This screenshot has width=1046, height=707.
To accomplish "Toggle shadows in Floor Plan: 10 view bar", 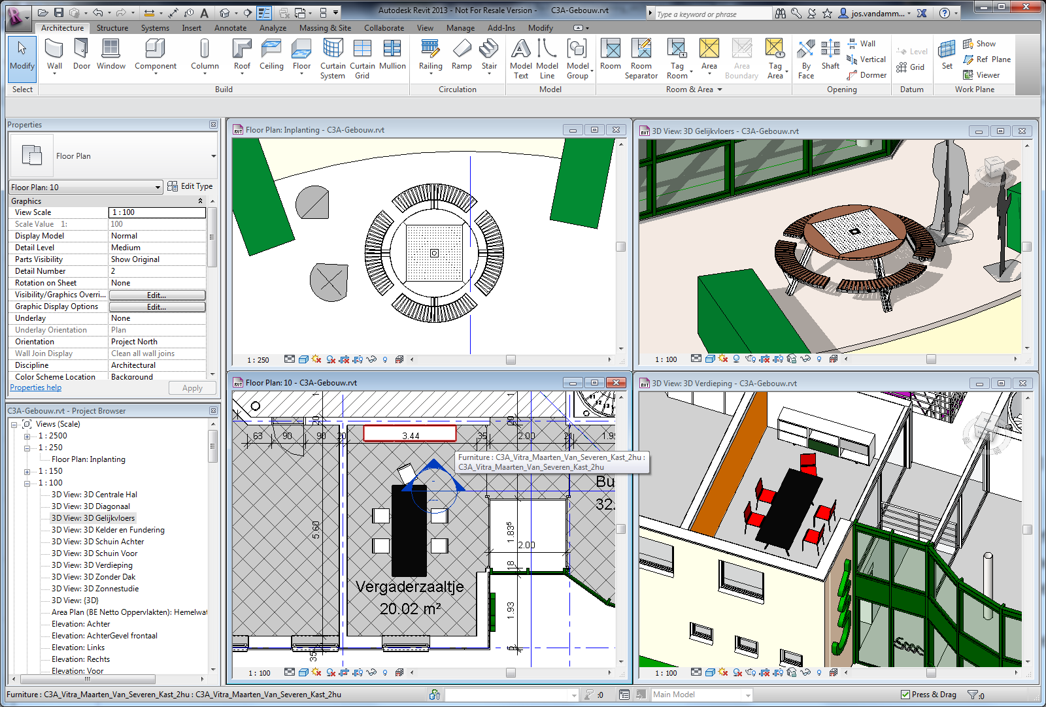I will (x=331, y=672).
